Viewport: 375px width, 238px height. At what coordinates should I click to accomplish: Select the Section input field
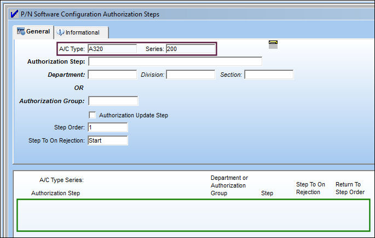point(269,75)
